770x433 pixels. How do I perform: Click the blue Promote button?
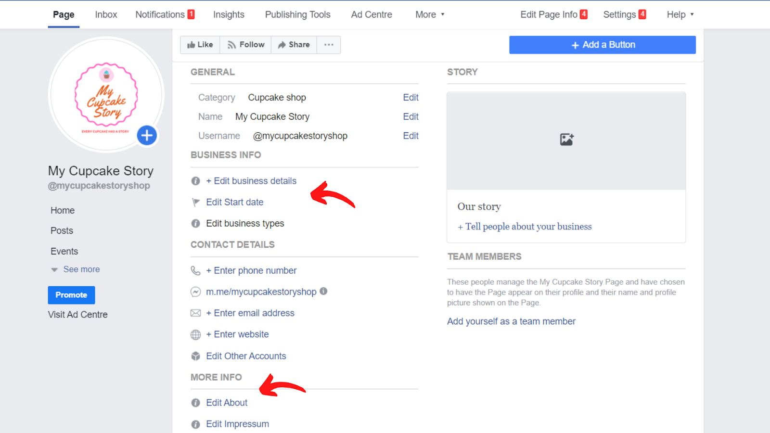click(71, 295)
